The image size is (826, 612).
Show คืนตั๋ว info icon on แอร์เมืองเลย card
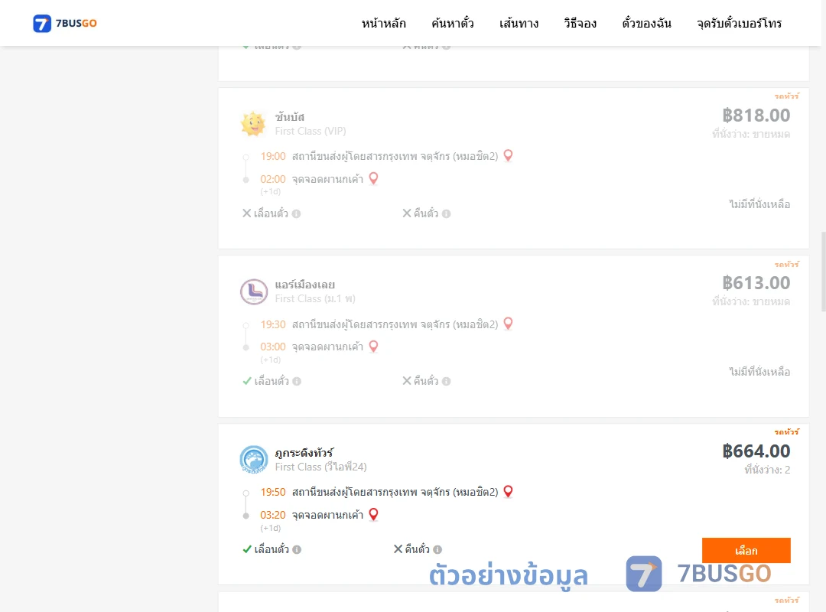point(446,381)
